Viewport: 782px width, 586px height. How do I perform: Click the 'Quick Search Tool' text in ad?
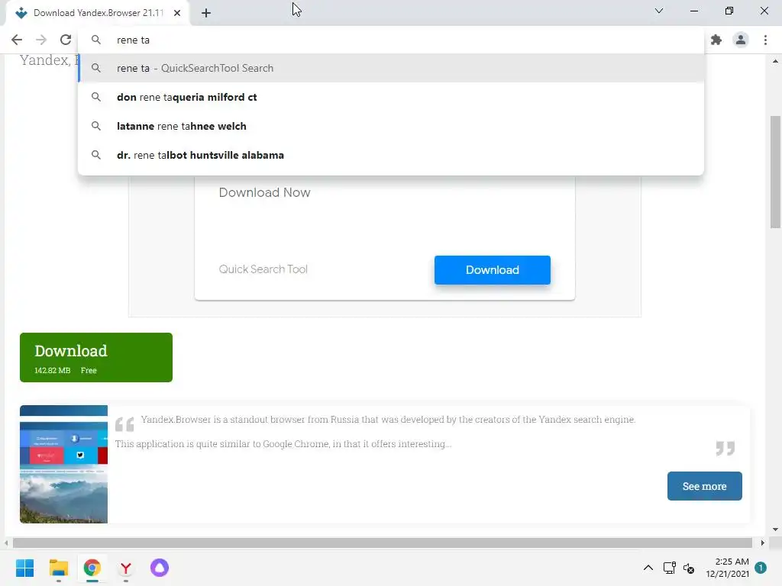pos(263,269)
